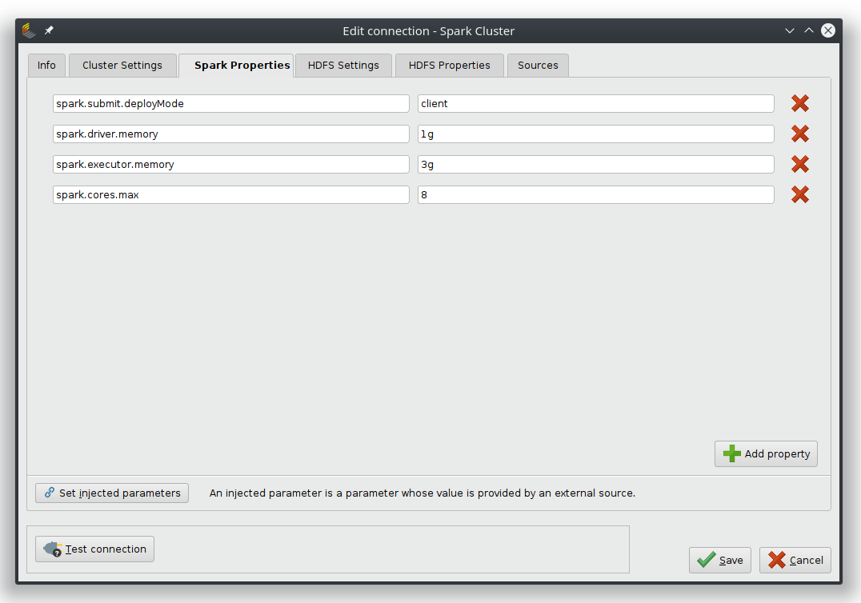The height and width of the screenshot is (603, 861).
Task: Minimize window using the down chevron
Action: pyautogui.click(x=790, y=31)
